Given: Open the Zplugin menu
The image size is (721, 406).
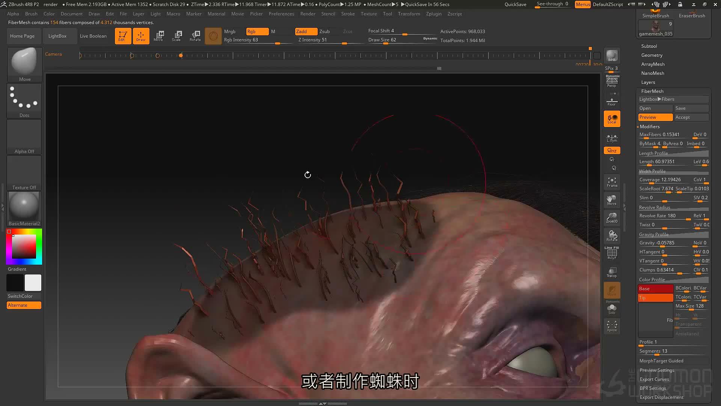Looking at the screenshot, I should 433,14.
